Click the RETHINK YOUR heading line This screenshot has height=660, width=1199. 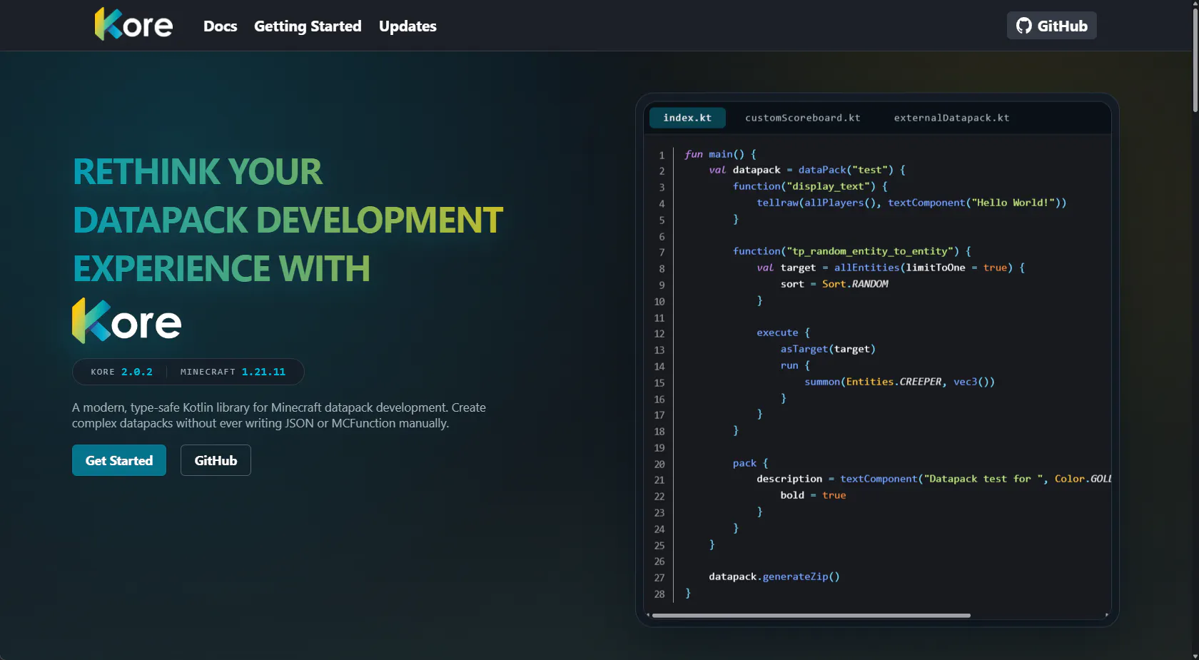pos(198,172)
